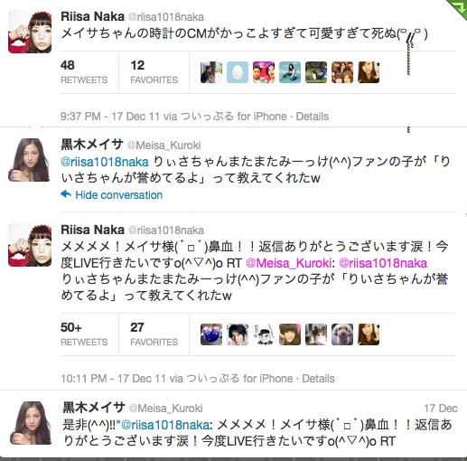Image resolution: width=467 pixels, height=461 pixels.
Task: Click Riisa Naka's avatar on first tweet
Action: 30,32
